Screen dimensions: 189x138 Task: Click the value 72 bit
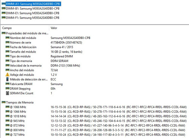coord(54,70)
